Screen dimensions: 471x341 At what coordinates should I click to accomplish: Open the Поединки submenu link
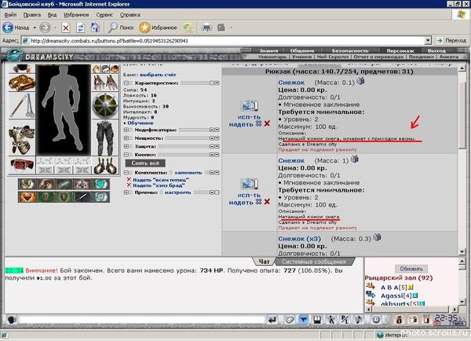tap(421, 57)
